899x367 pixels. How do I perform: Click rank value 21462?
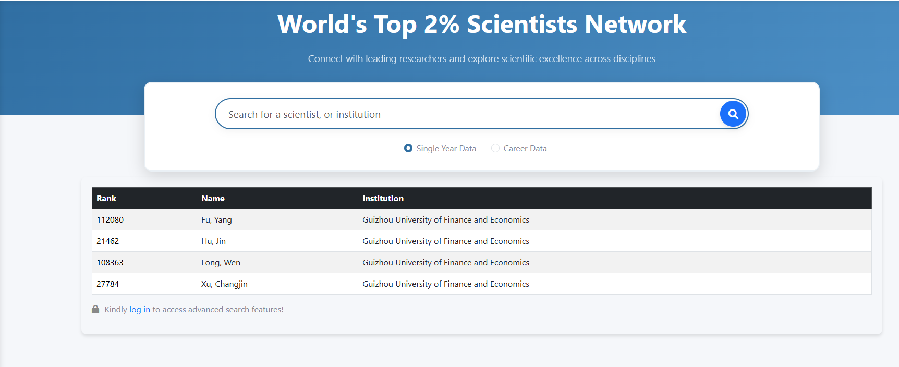coord(108,241)
